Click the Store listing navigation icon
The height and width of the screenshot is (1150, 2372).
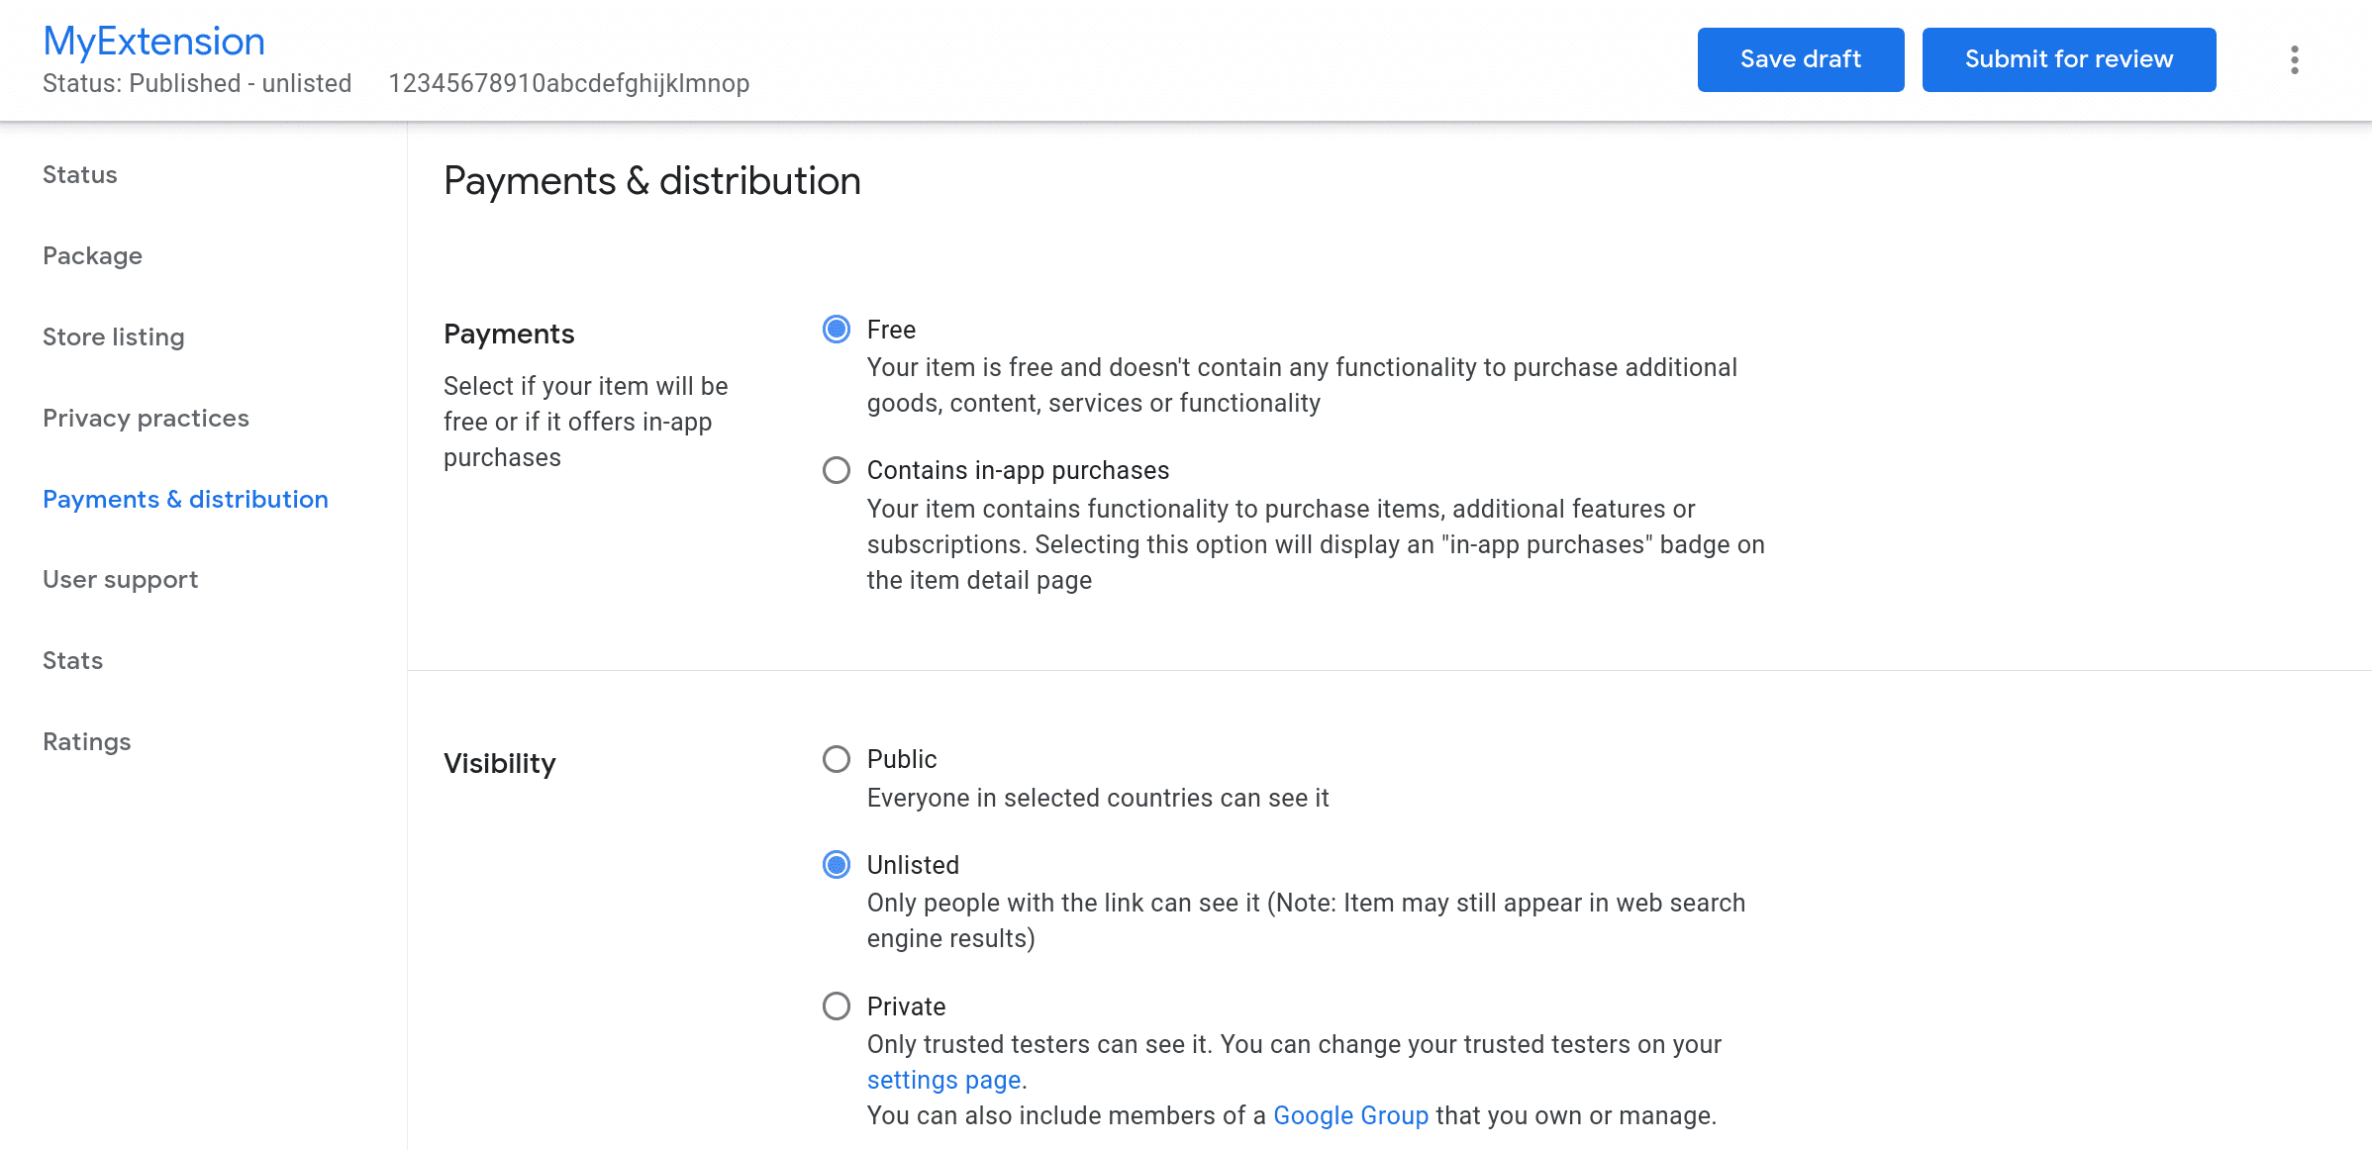112,335
